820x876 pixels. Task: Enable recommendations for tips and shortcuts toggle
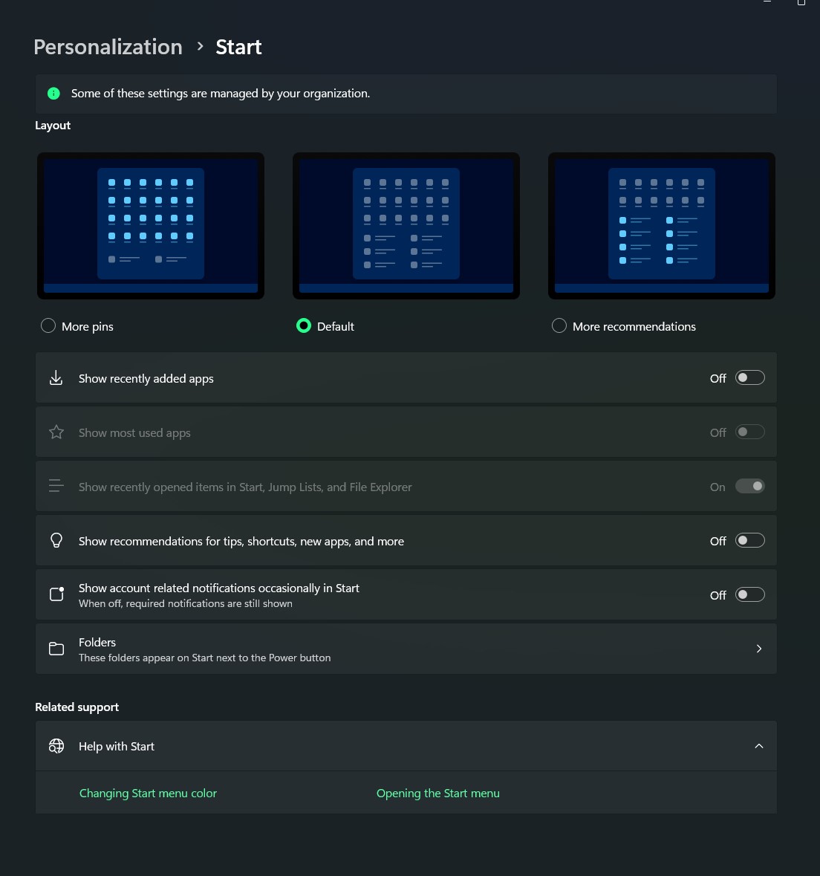[749, 541]
